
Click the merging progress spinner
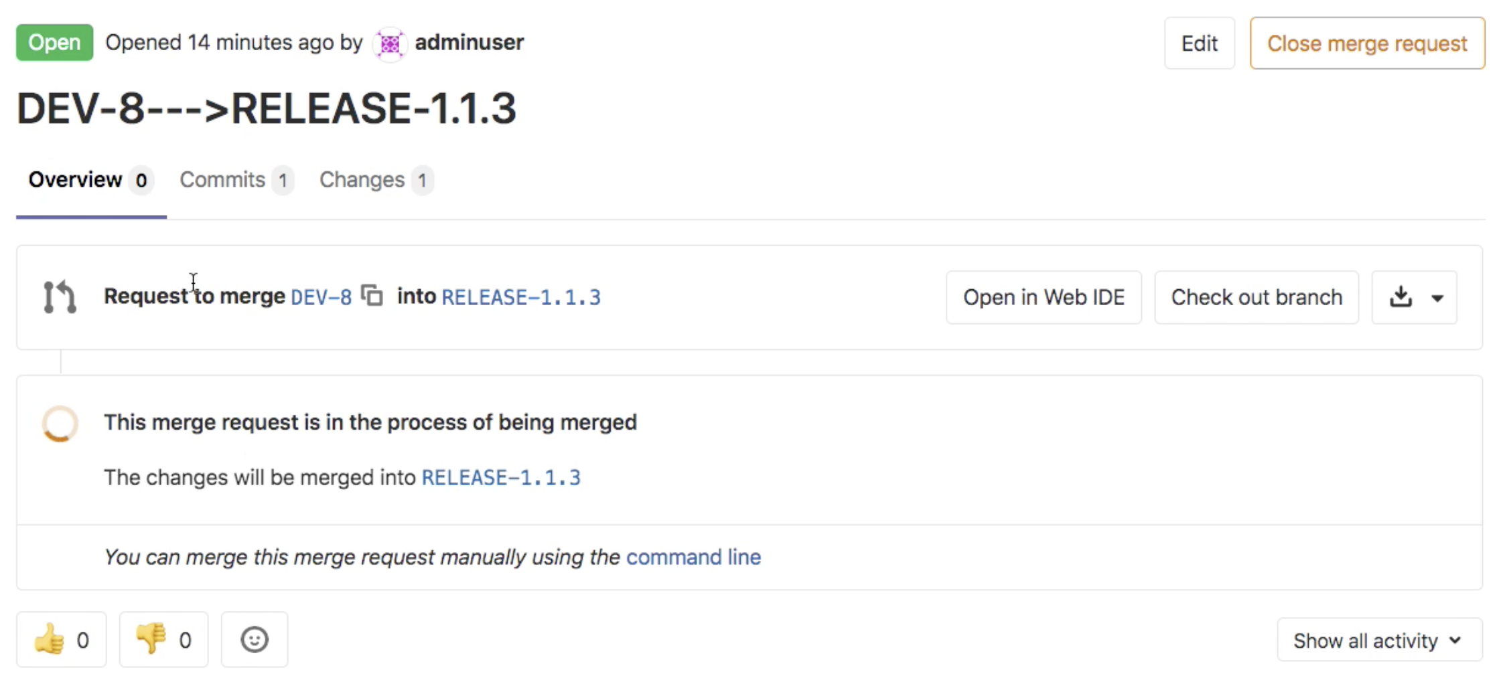[x=60, y=424]
